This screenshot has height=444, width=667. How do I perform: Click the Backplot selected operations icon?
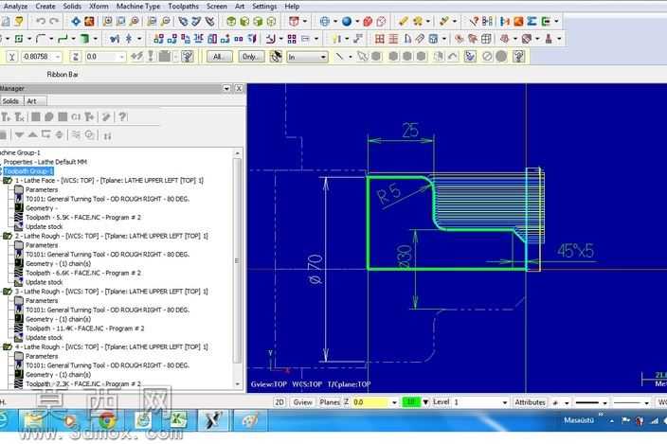[36, 116]
